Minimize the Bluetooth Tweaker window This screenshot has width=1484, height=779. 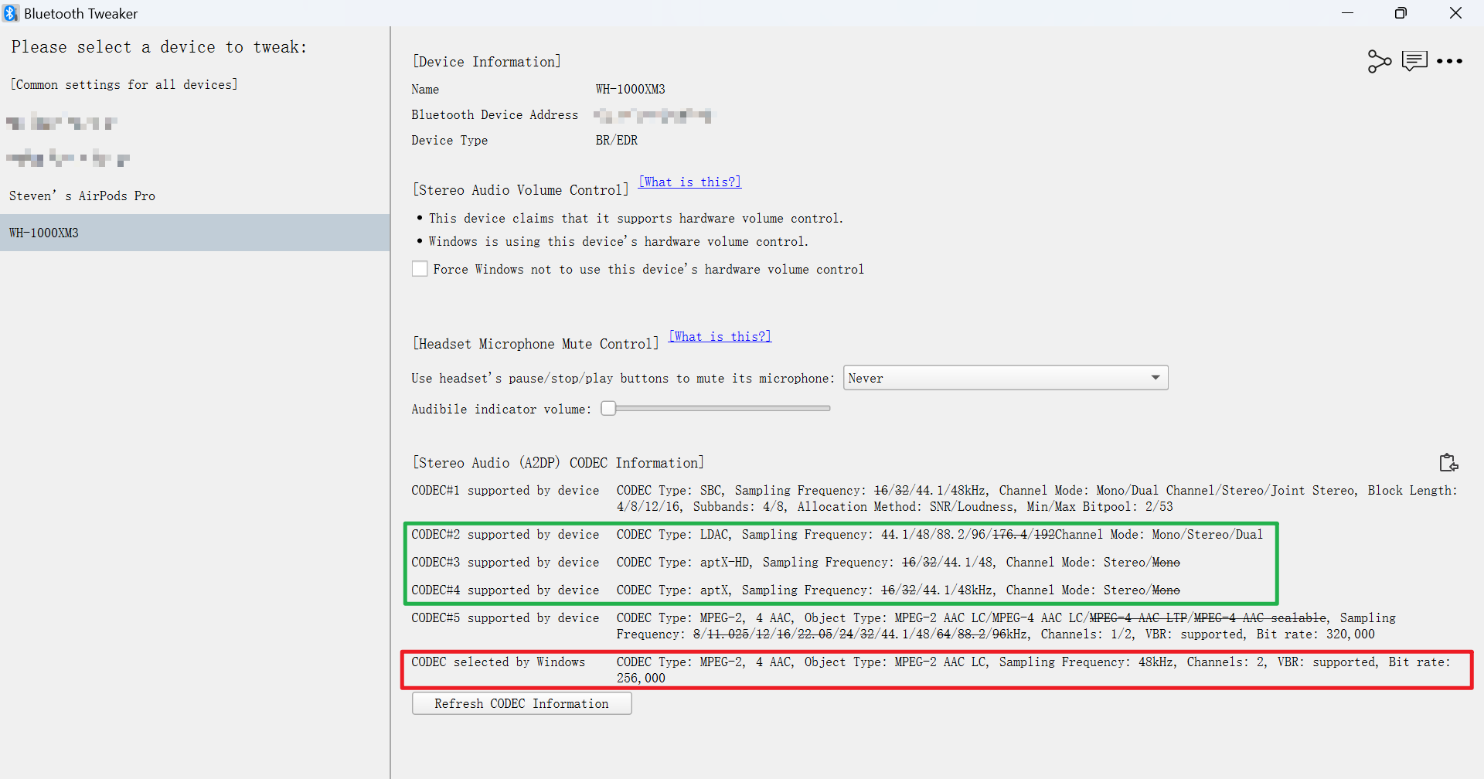(x=1348, y=12)
